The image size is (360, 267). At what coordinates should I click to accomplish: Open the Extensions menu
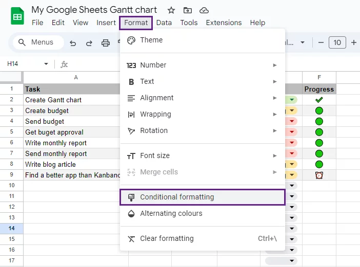(x=224, y=23)
